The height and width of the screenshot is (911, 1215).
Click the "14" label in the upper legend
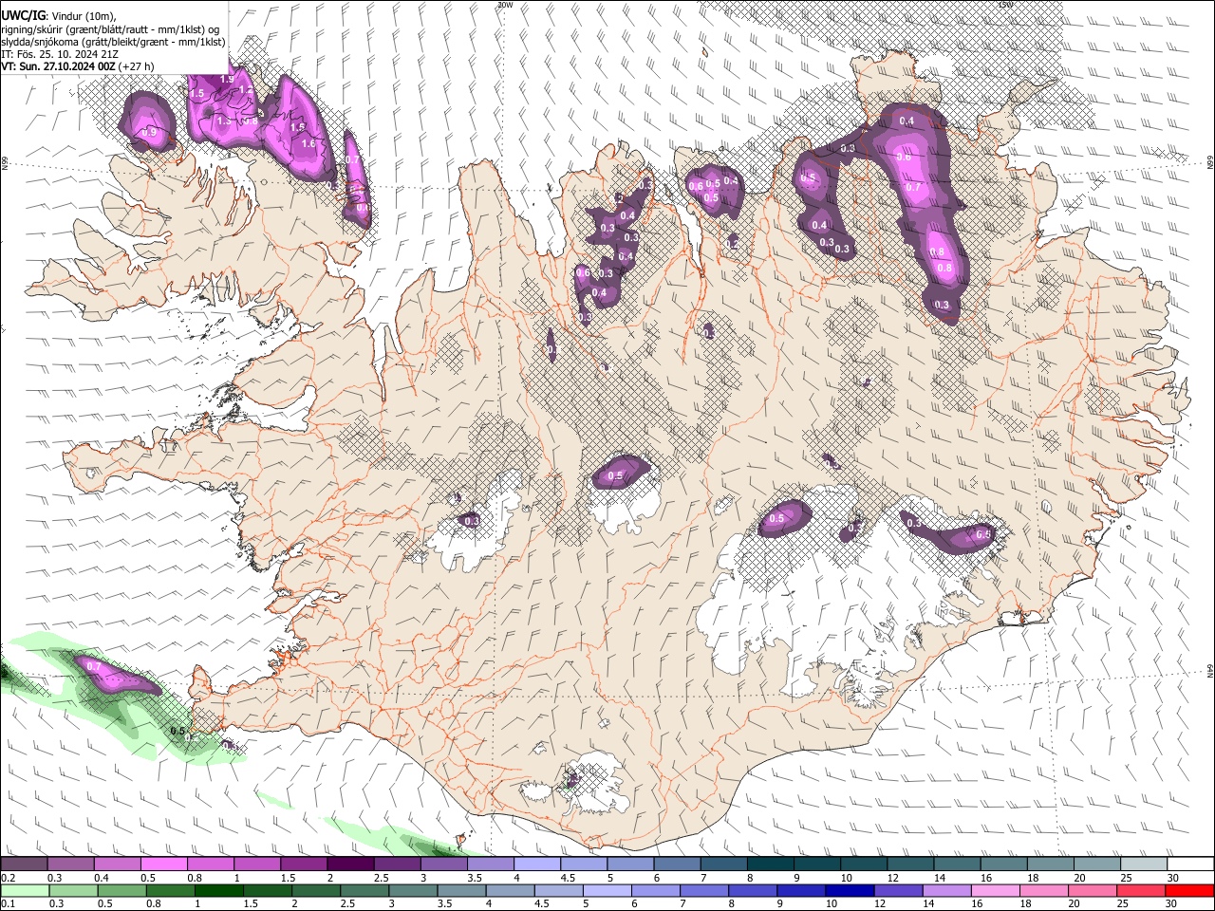click(940, 878)
